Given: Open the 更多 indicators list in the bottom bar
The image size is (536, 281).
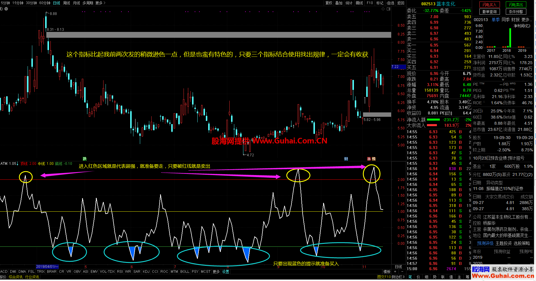Looking at the screenshot, I should pyautogui.click(x=216, y=272).
